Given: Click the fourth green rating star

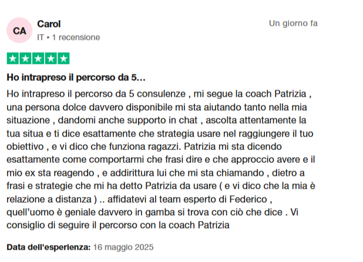Looking at the screenshot, I should [x=51, y=59].
